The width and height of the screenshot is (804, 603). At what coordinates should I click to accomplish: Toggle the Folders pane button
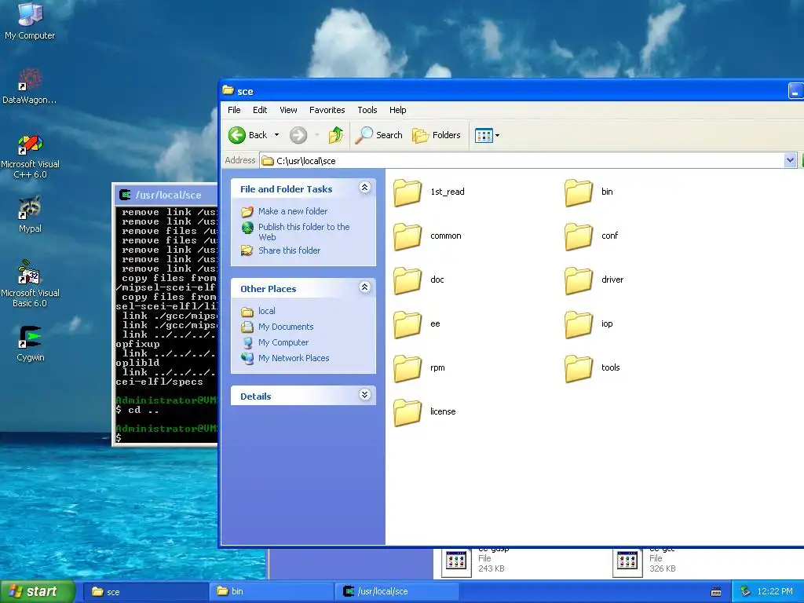[437, 135]
